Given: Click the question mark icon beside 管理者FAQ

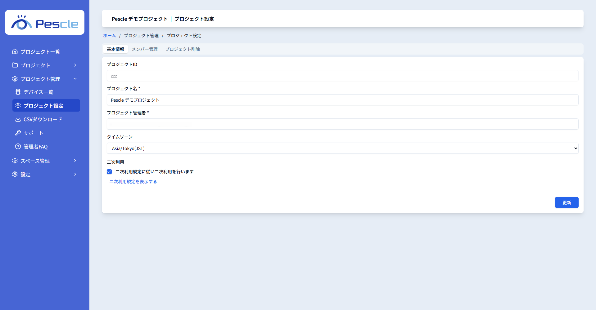Looking at the screenshot, I should pos(18,146).
